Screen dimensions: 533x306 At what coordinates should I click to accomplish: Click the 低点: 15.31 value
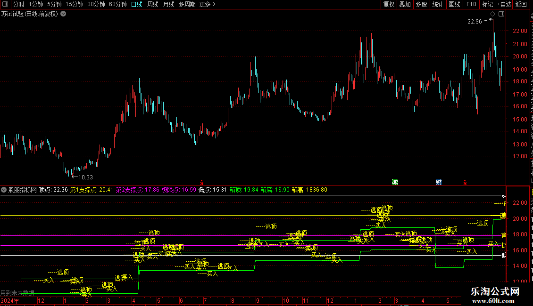[212, 190]
